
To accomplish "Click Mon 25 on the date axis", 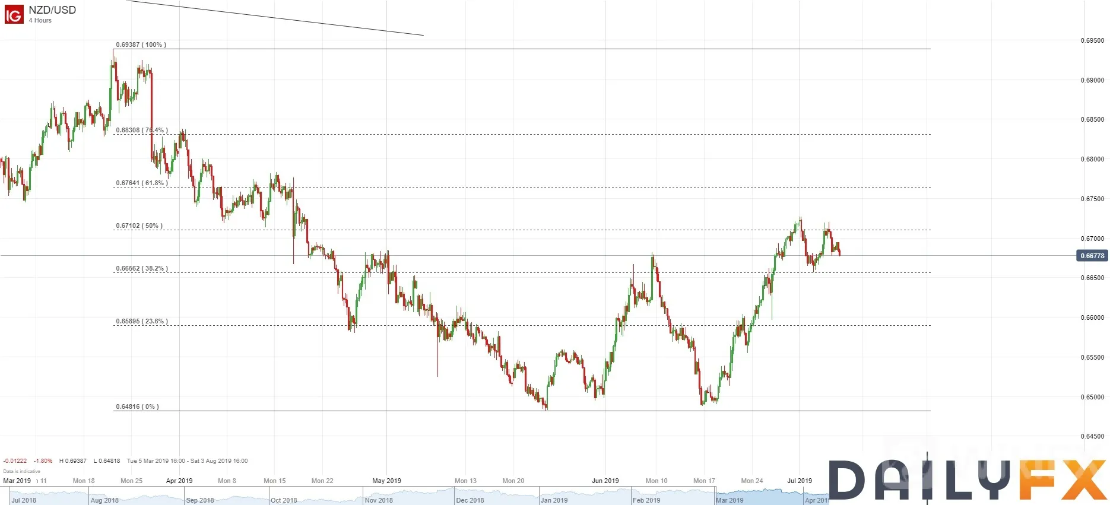I will [x=131, y=481].
